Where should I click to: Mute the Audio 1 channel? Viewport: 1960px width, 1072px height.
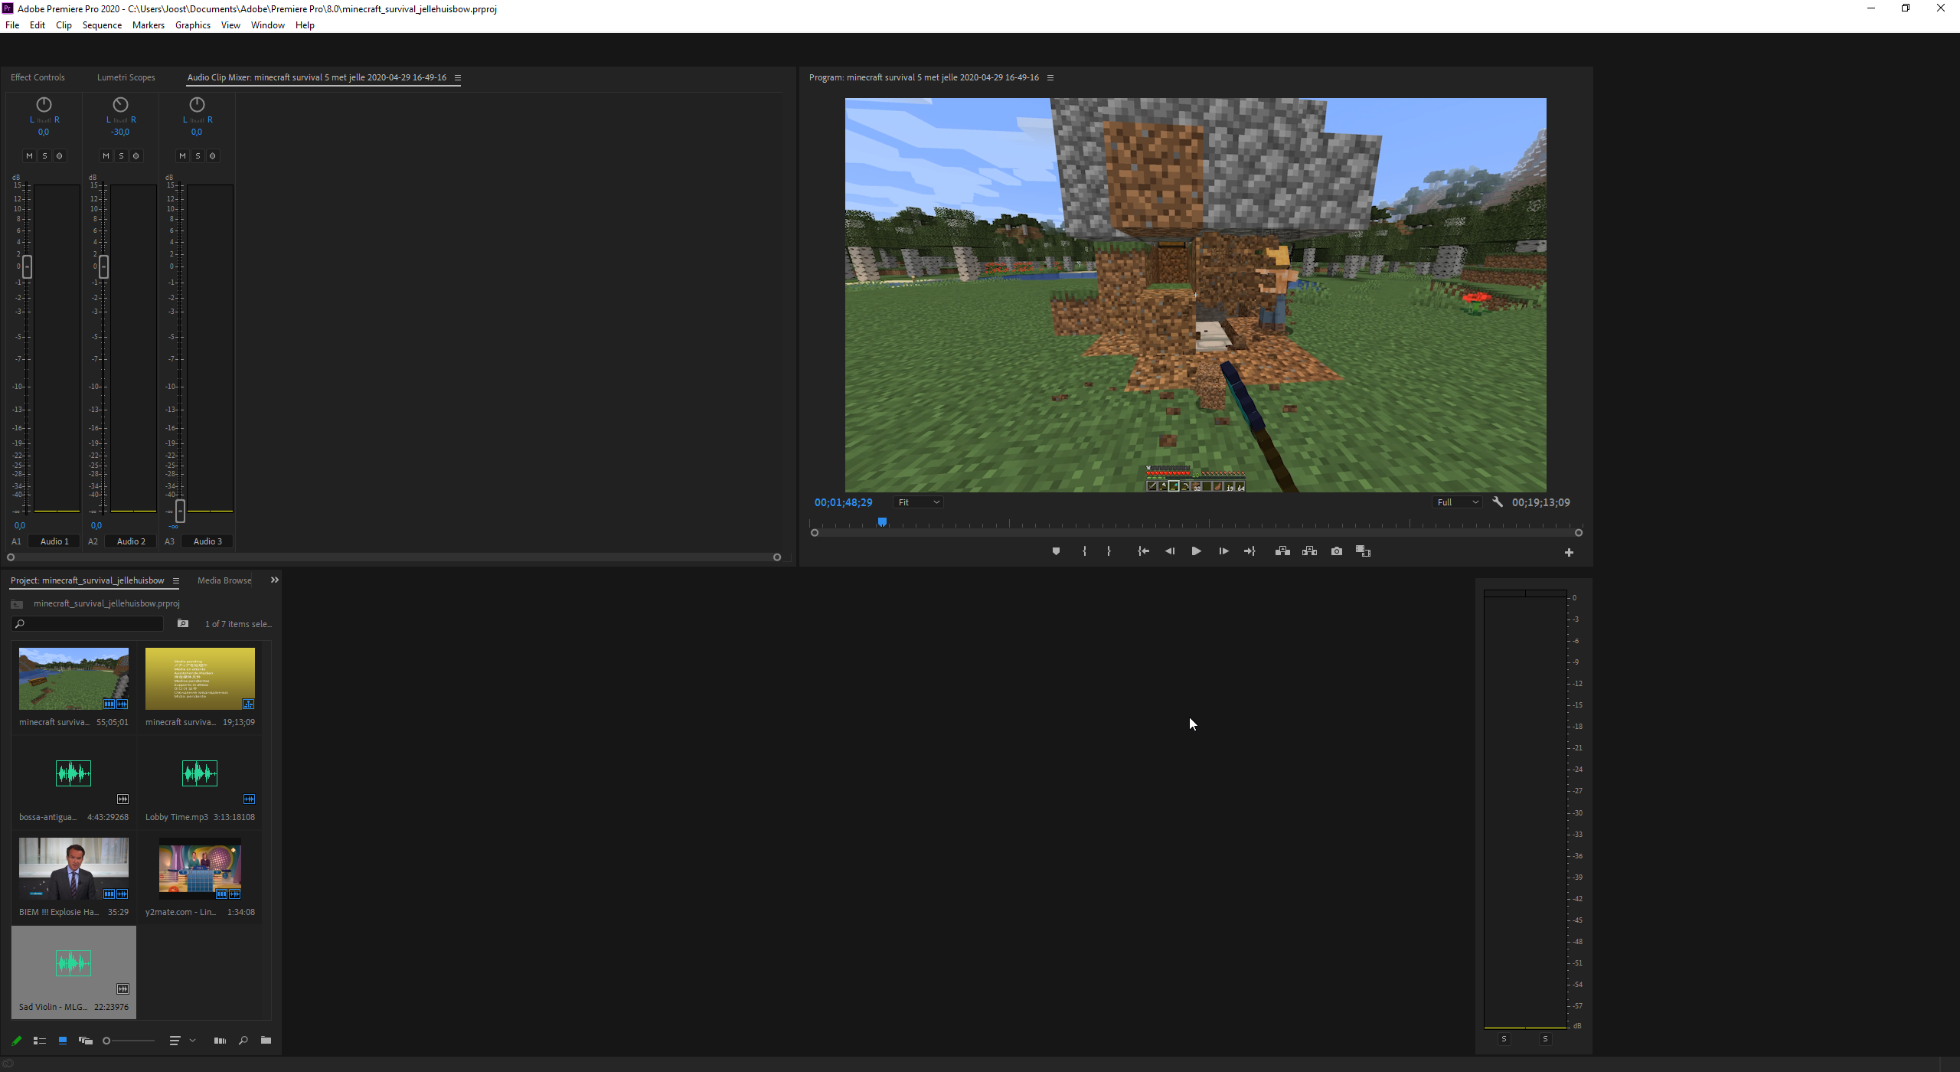pyautogui.click(x=29, y=156)
